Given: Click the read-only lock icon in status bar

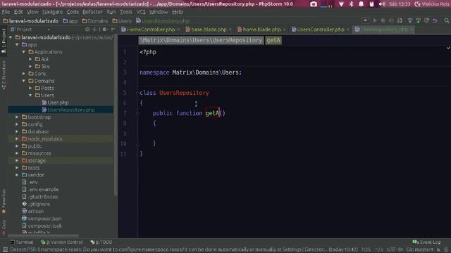Looking at the screenshot, I should click(x=438, y=249).
